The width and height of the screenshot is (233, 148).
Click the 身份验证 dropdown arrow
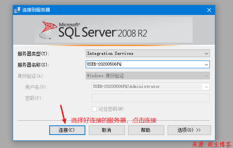pos(206,76)
